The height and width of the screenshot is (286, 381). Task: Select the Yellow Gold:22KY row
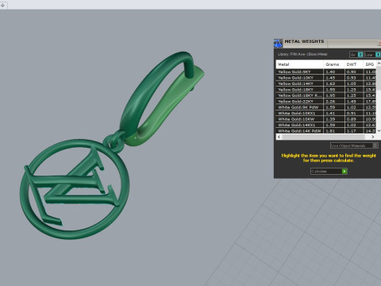click(326, 102)
